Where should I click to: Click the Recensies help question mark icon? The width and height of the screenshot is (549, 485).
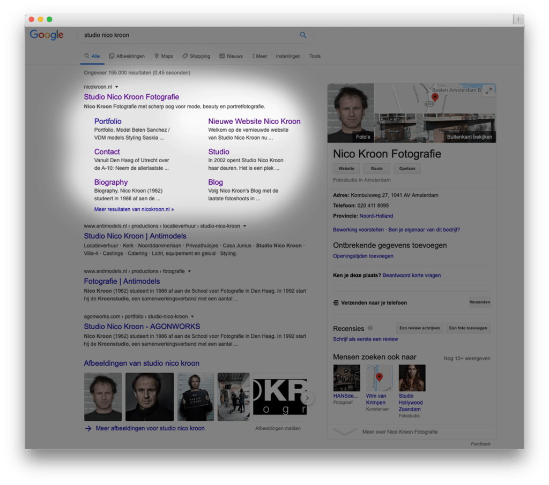coord(370,328)
